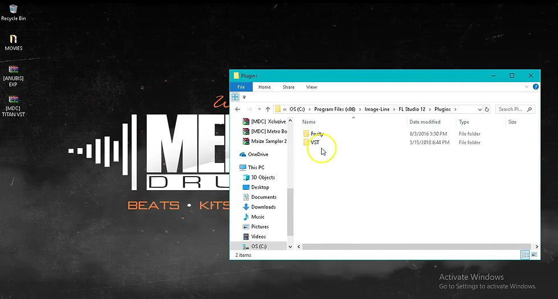The width and height of the screenshot is (558, 299).
Task: Open the Customize Quick Access Toolbar dropdown
Action: pos(244,97)
